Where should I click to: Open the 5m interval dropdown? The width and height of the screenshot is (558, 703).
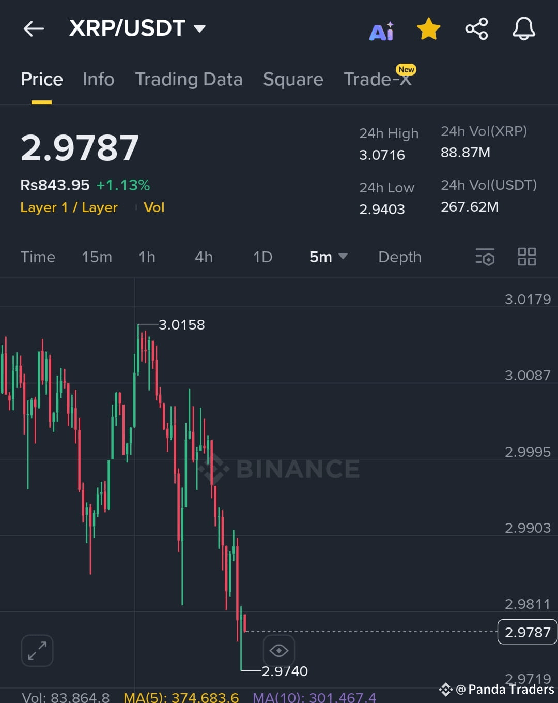[328, 257]
